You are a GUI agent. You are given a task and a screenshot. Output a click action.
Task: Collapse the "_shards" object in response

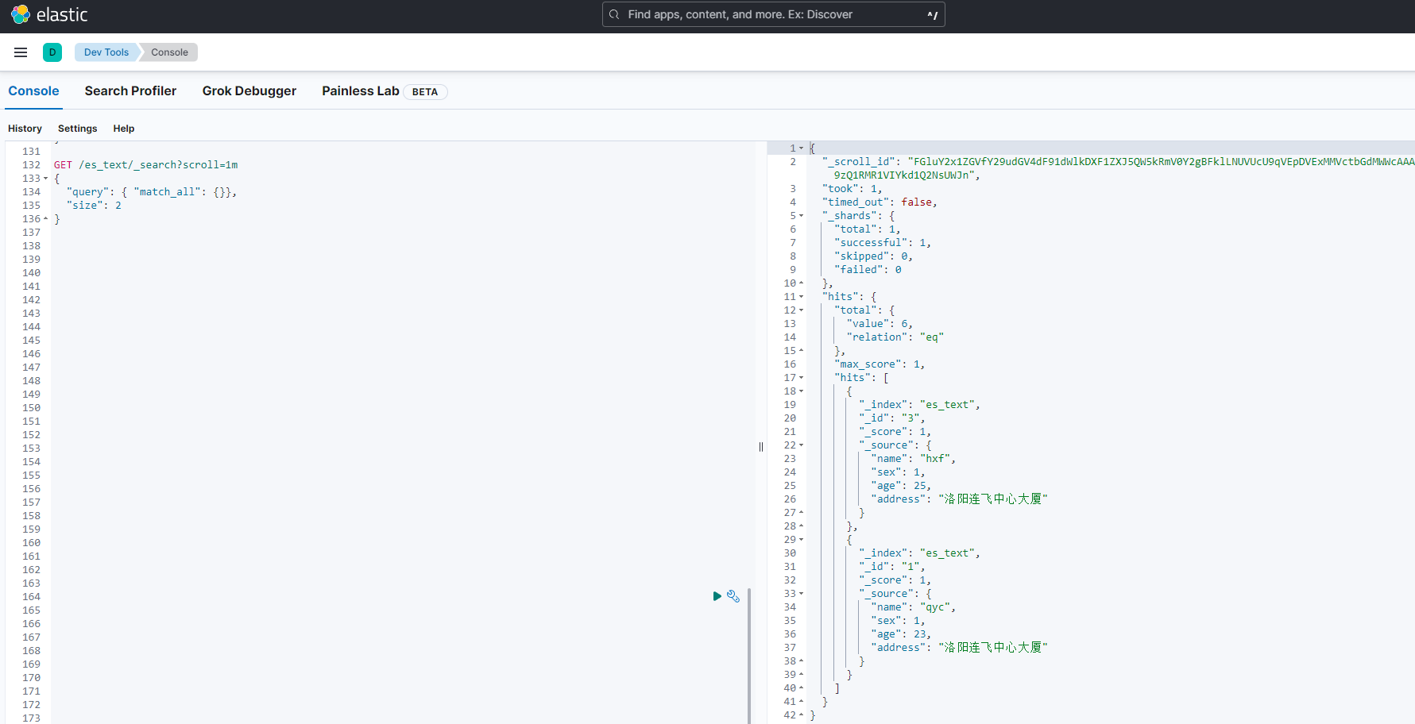pyautogui.click(x=801, y=216)
